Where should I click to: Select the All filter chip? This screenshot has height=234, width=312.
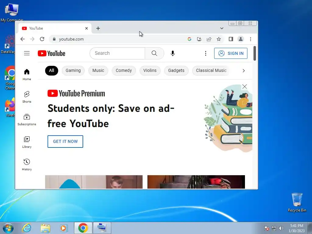[x=51, y=71]
